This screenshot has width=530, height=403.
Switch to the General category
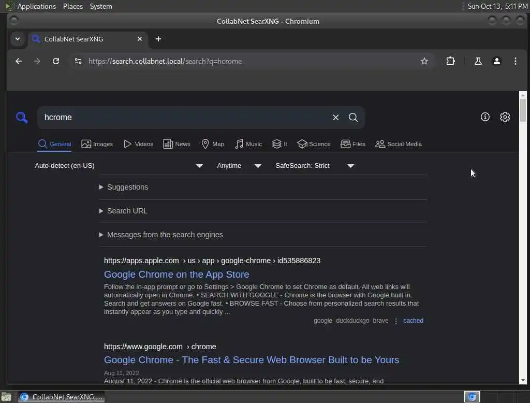[x=54, y=144]
